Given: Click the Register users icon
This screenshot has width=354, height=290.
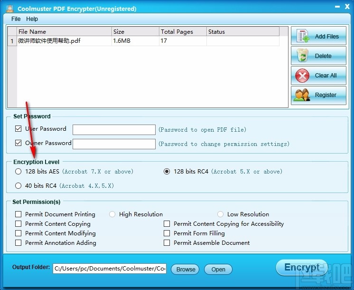Looking at the screenshot, I should [302, 95].
